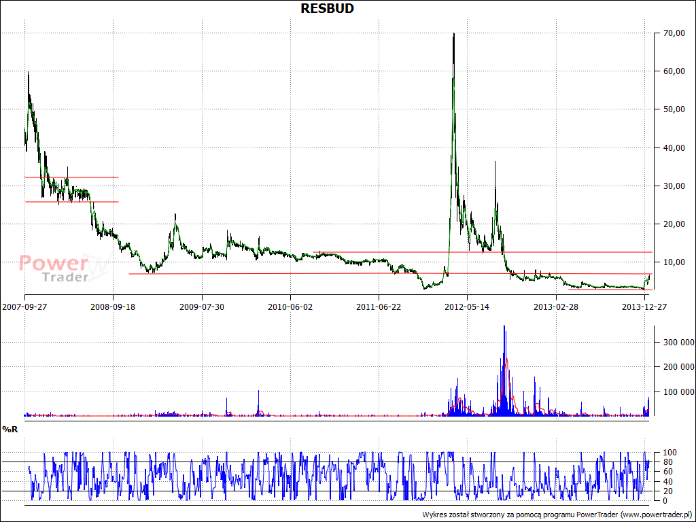
Task: Click the 2011-06-22 date label
Action: 379,307
